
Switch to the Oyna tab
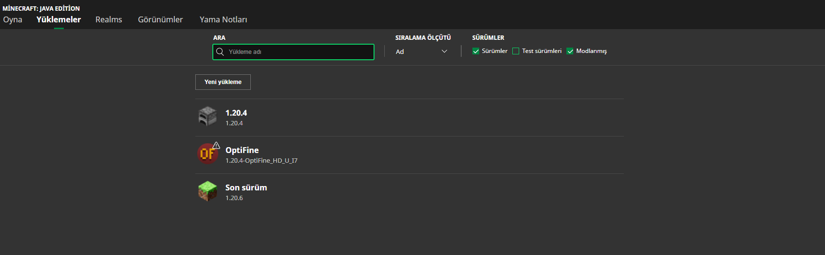click(x=13, y=19)
